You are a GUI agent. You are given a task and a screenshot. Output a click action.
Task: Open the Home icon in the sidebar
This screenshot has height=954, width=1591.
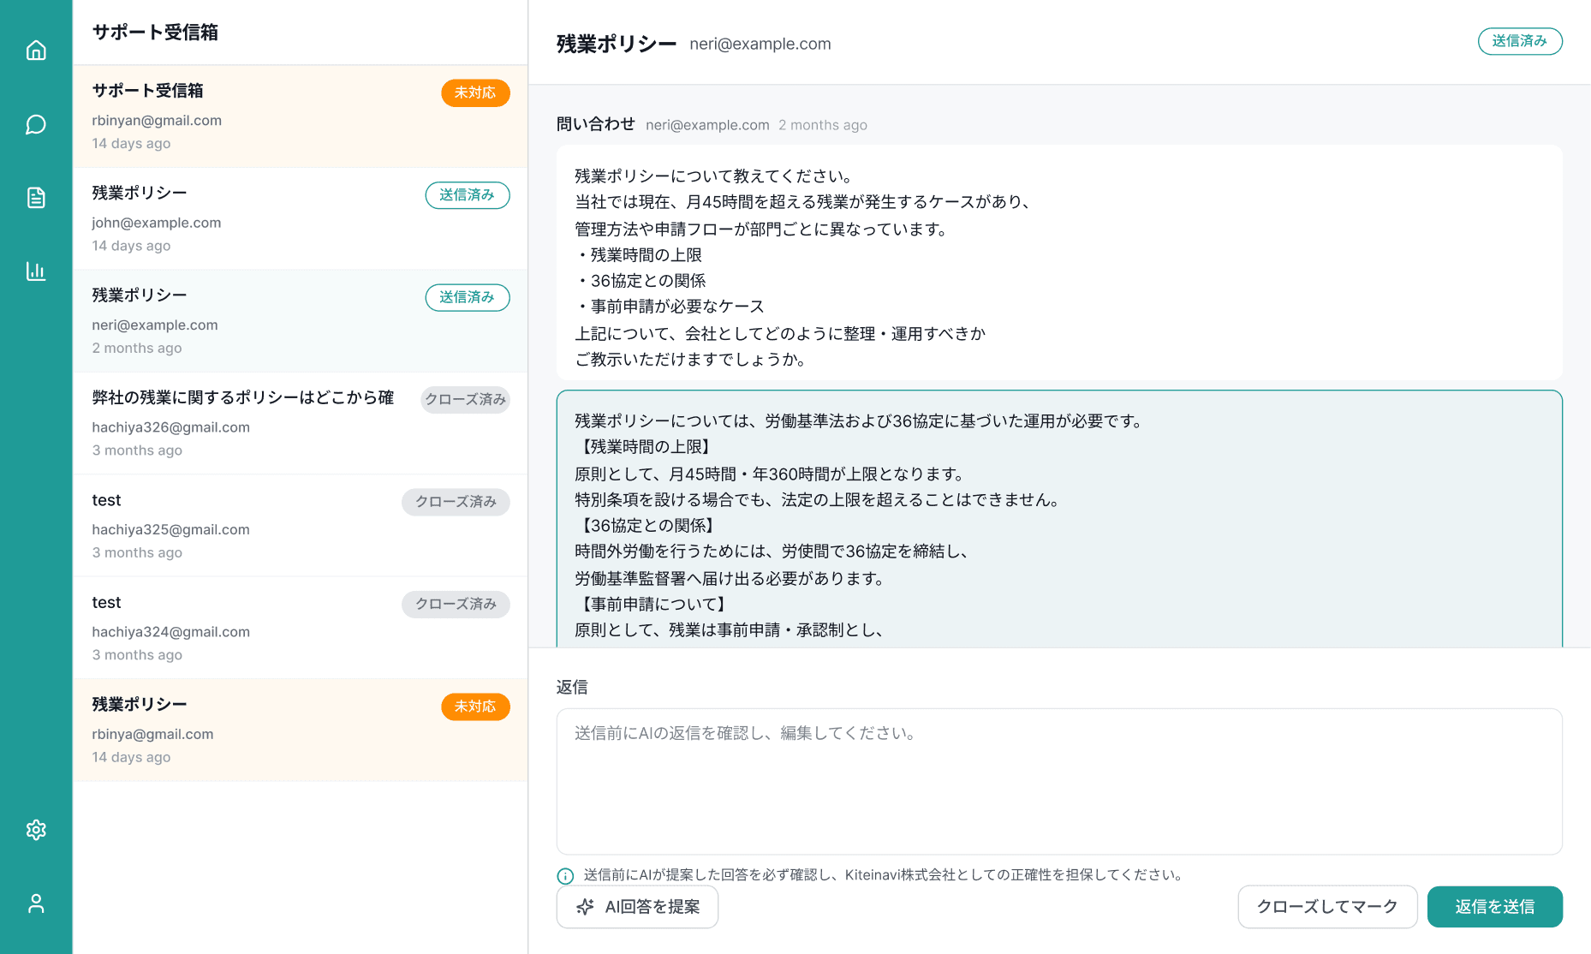(x=36, y=51)
